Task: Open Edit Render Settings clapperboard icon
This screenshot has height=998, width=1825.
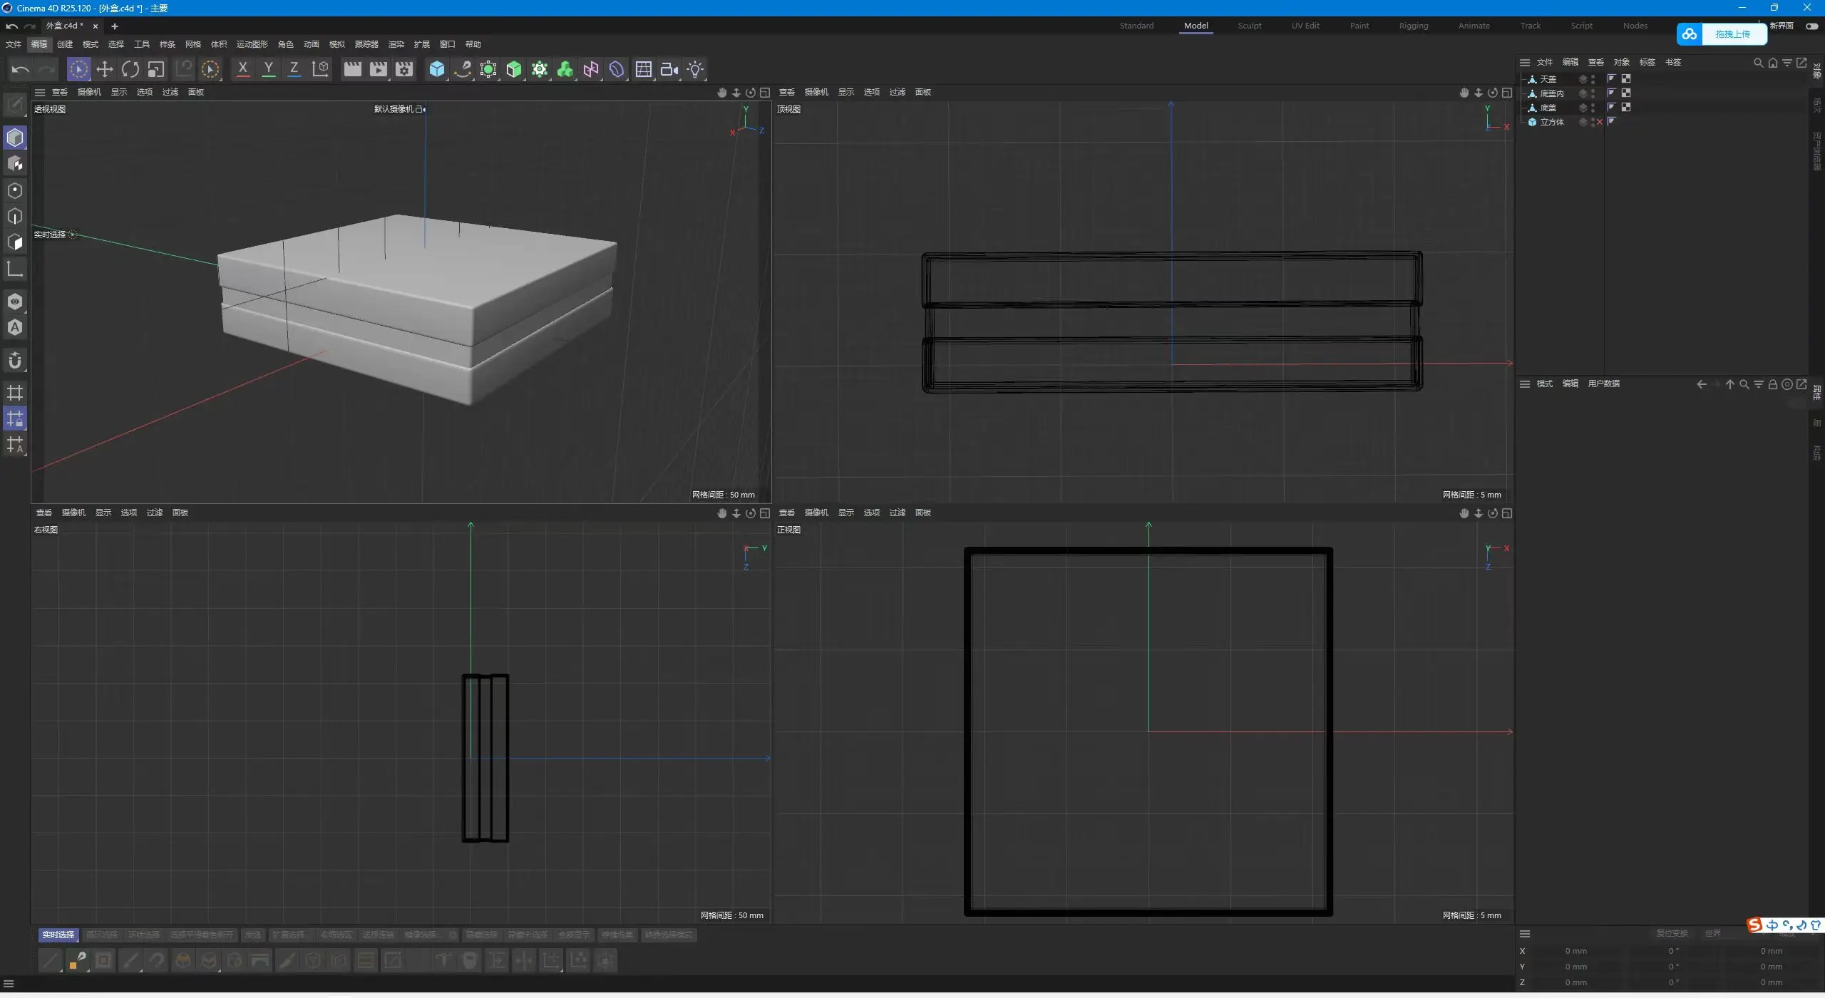Action: 404,69
